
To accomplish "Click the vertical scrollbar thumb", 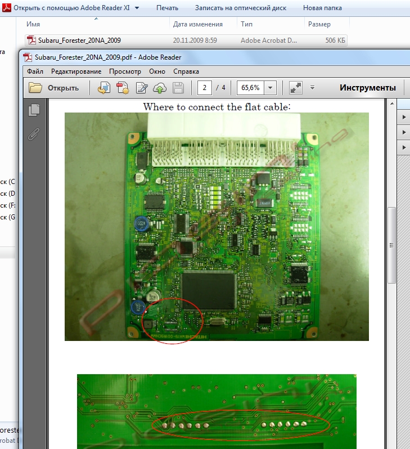I will point(392,245).
